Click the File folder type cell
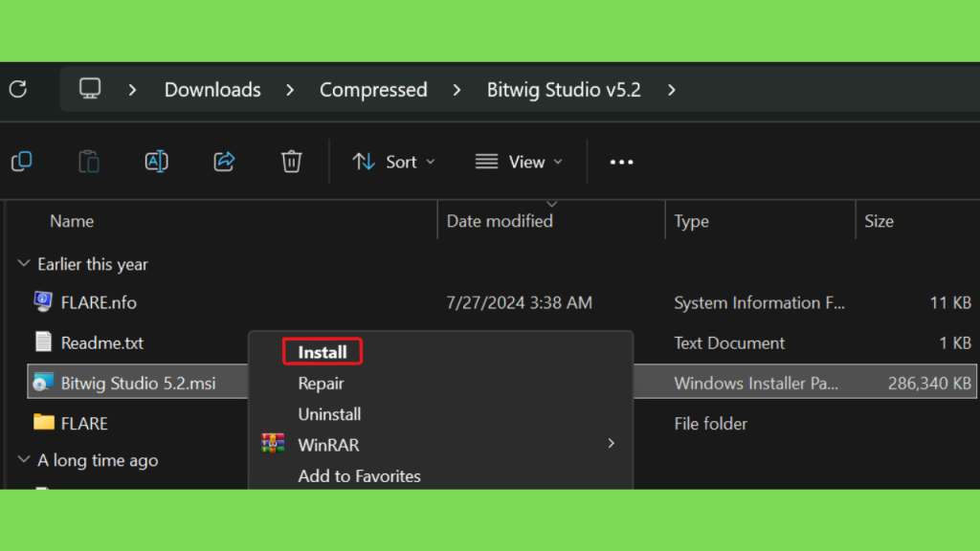 pos(711,424)
